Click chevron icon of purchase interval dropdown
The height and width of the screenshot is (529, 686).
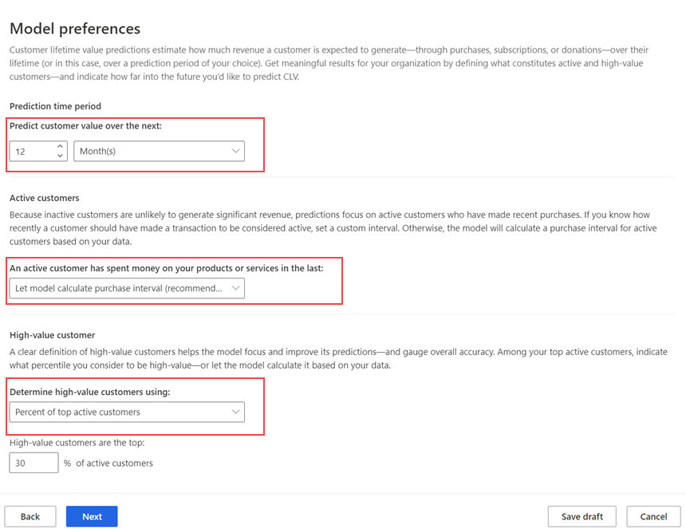[235, 288]
